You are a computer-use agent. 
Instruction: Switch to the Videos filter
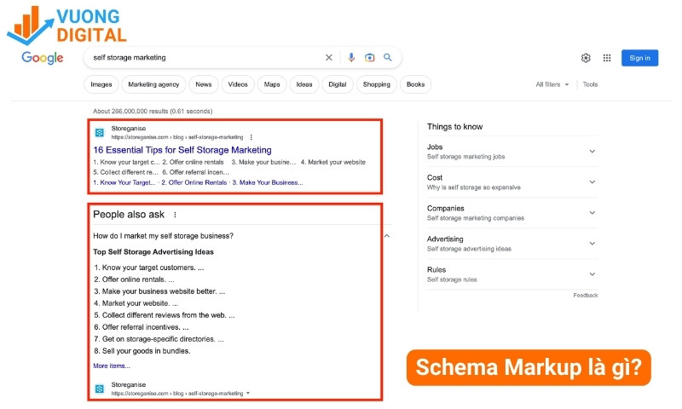point(238,84)
